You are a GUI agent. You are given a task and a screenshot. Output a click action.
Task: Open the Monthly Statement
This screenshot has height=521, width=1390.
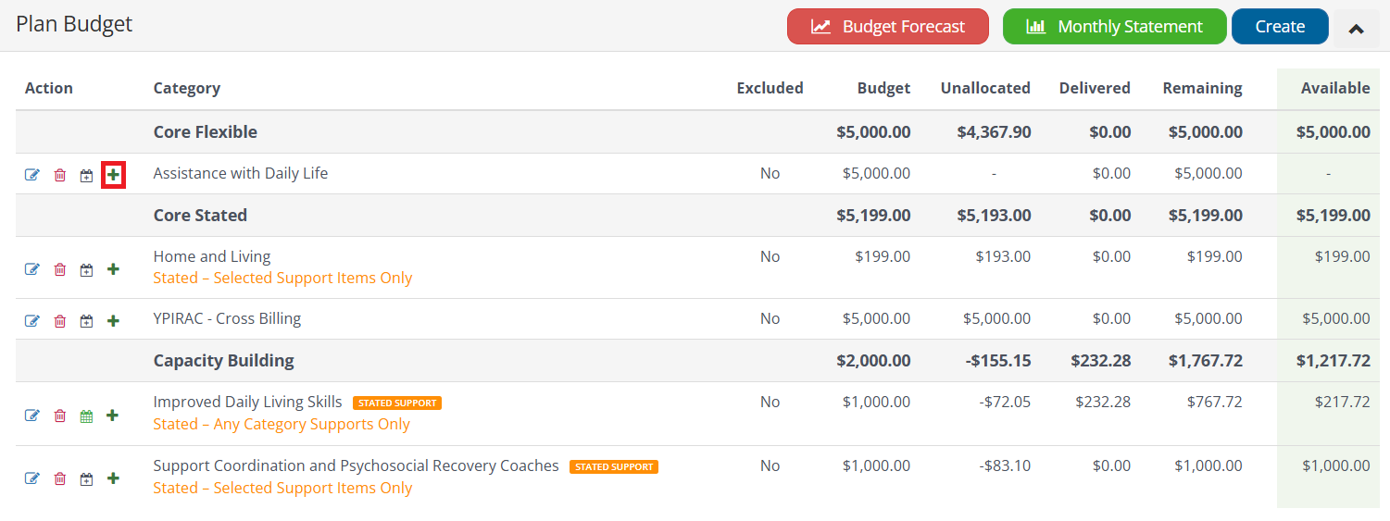pyautogui.click(x=1114, y=27)
